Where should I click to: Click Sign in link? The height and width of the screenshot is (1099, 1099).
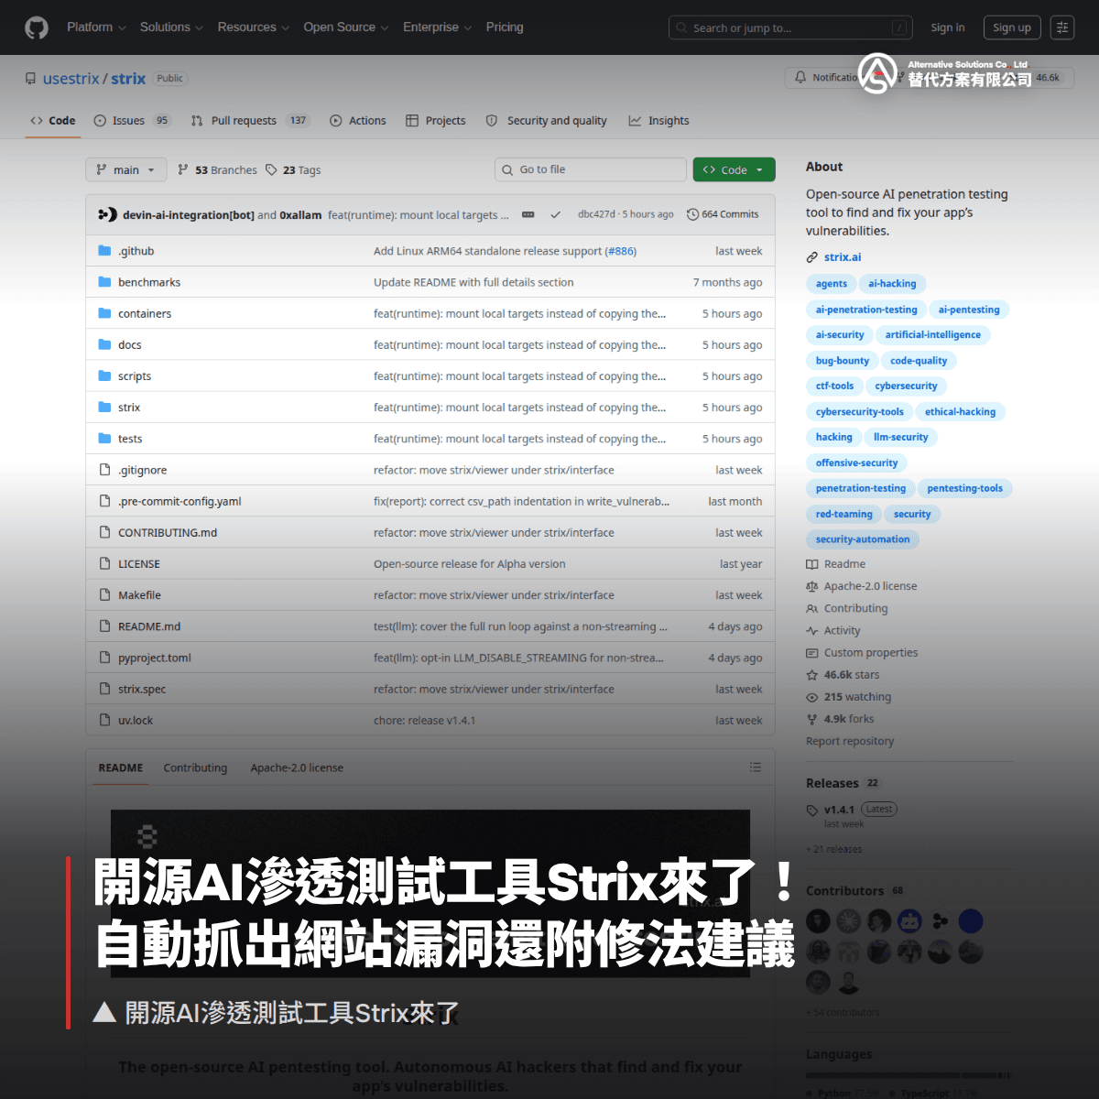point(948,27)
